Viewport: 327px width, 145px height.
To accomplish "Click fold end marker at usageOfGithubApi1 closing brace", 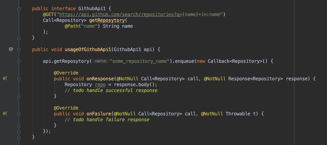I will tap(19, 137).
